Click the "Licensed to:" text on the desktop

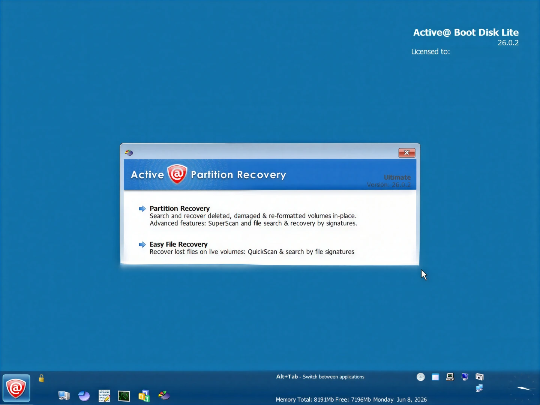pyautogui.click(x=430, y=52)
